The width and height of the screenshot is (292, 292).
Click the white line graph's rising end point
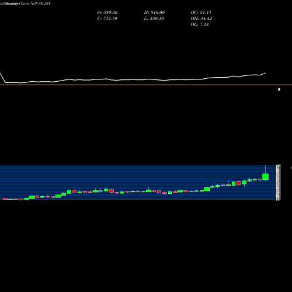266,73
